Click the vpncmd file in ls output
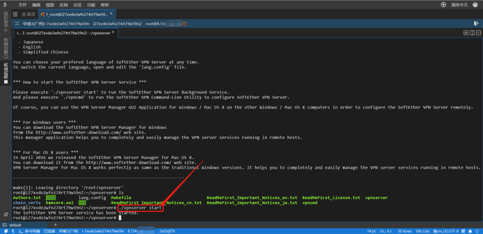The width and height of the screenshot is (483, 234). pyautogui.click(x=309, y=203)
